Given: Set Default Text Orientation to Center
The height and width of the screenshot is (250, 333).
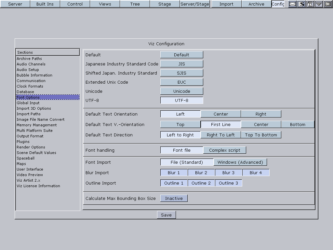Looking at the screenshot, I should [x=220, y=114].
